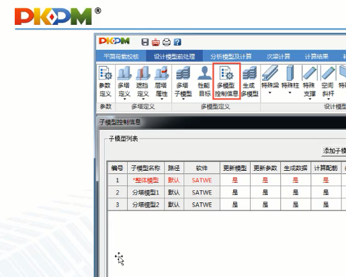This screenshot has width=346, height=277.
Task: Click the 路径 column header
Action: (174, 168)
